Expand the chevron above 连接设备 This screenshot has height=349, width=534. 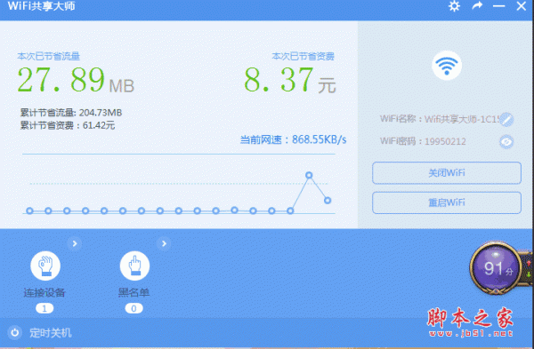click(75, 243)
